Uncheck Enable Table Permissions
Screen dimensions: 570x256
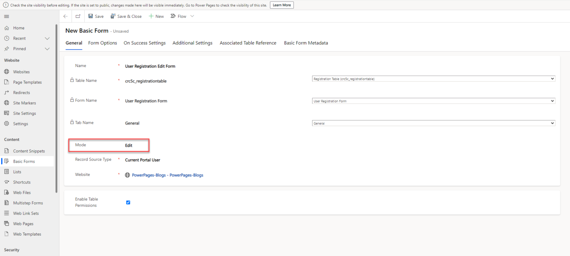pos(128,202)
